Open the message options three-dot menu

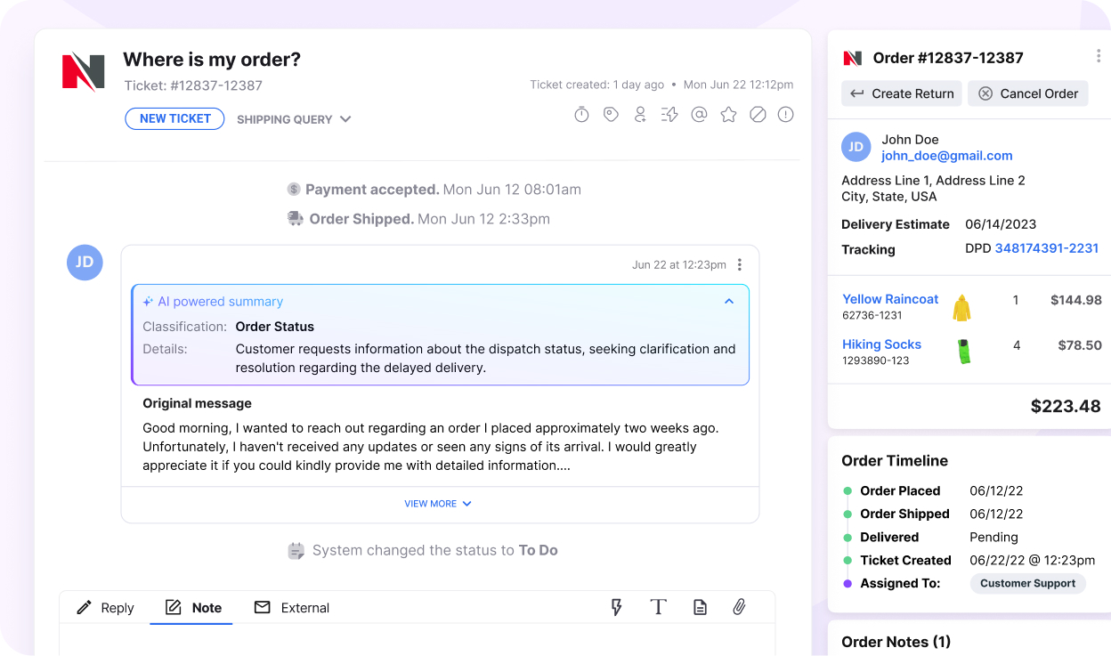(x=740, y=264)
